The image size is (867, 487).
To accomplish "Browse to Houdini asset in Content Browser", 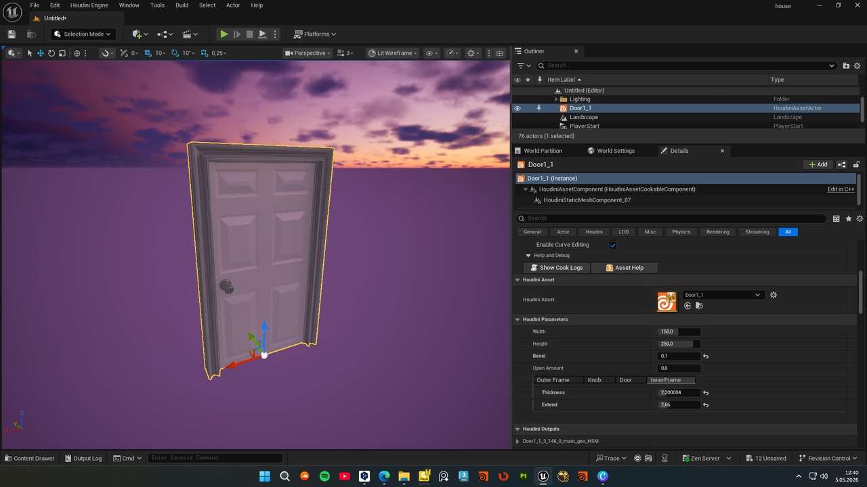I will pos(699,306).
